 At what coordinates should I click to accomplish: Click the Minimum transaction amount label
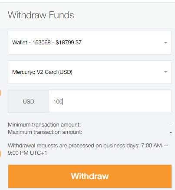(44, 125)
